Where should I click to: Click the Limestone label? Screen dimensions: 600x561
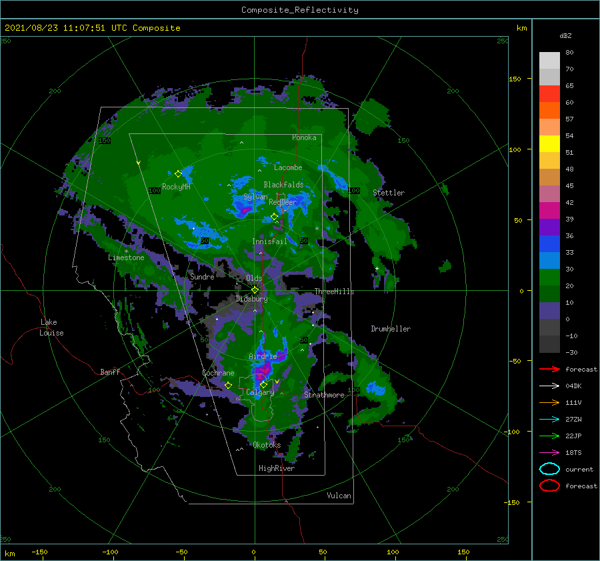click(126, 257)
